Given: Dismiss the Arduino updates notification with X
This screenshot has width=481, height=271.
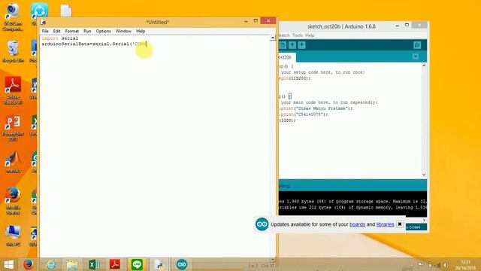Looking at the screenshot, I should [400, 224].
